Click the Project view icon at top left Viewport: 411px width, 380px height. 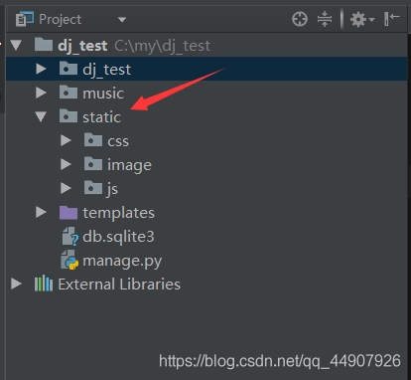(25, 19)
